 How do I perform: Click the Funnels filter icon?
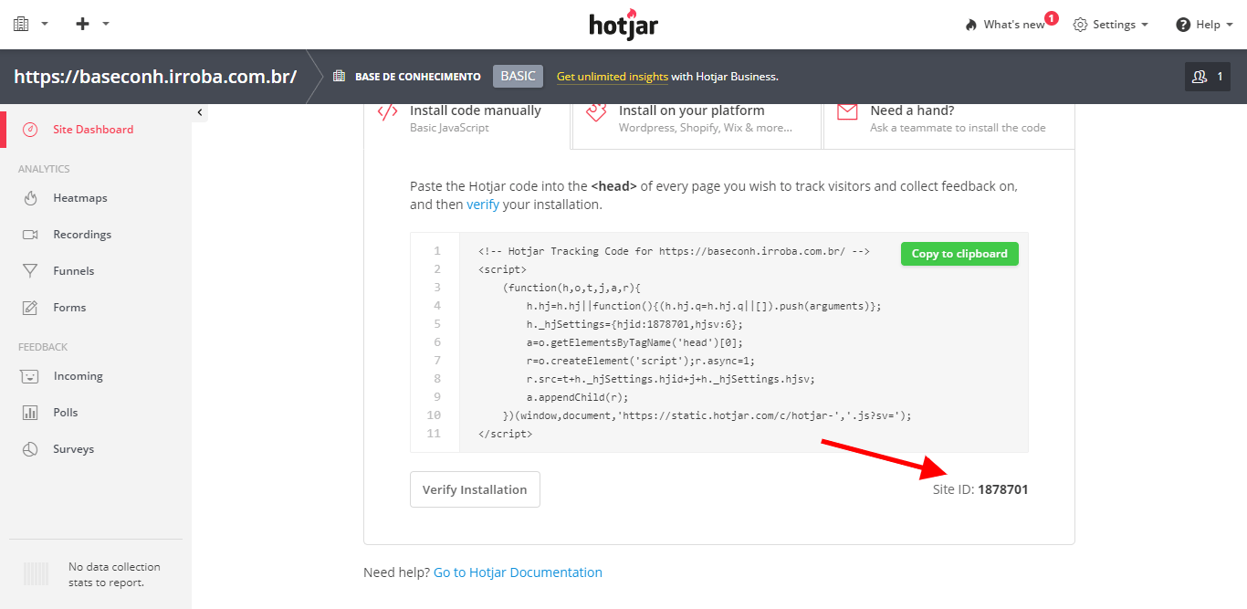point(30,271)
